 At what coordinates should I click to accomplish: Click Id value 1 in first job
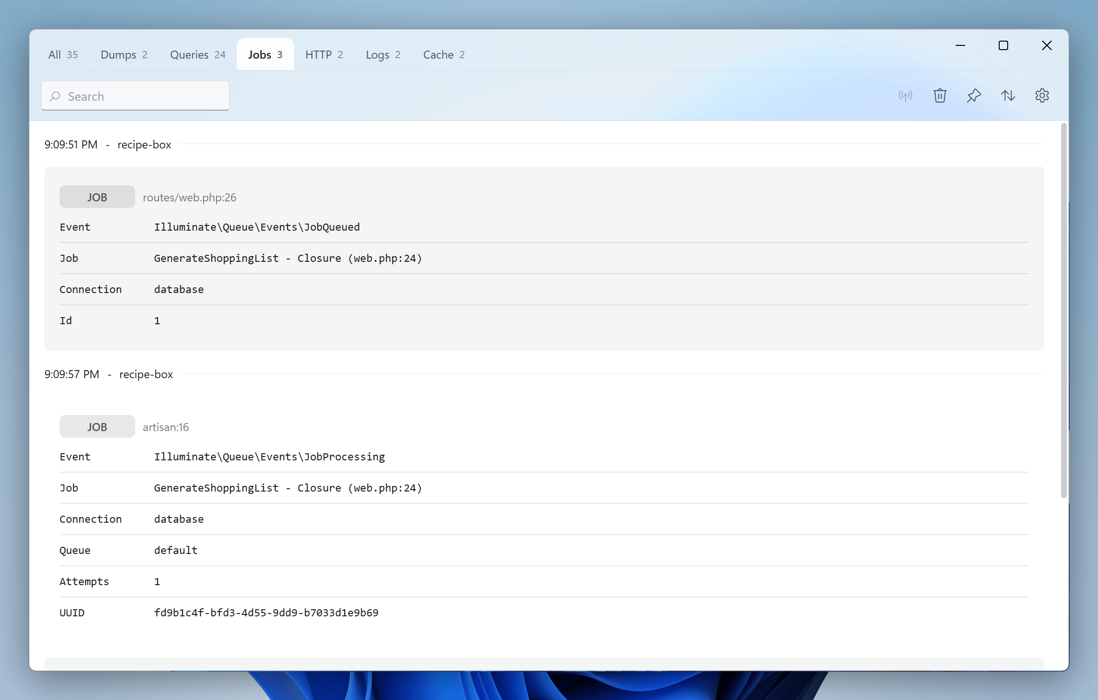[x=157, y=321]
